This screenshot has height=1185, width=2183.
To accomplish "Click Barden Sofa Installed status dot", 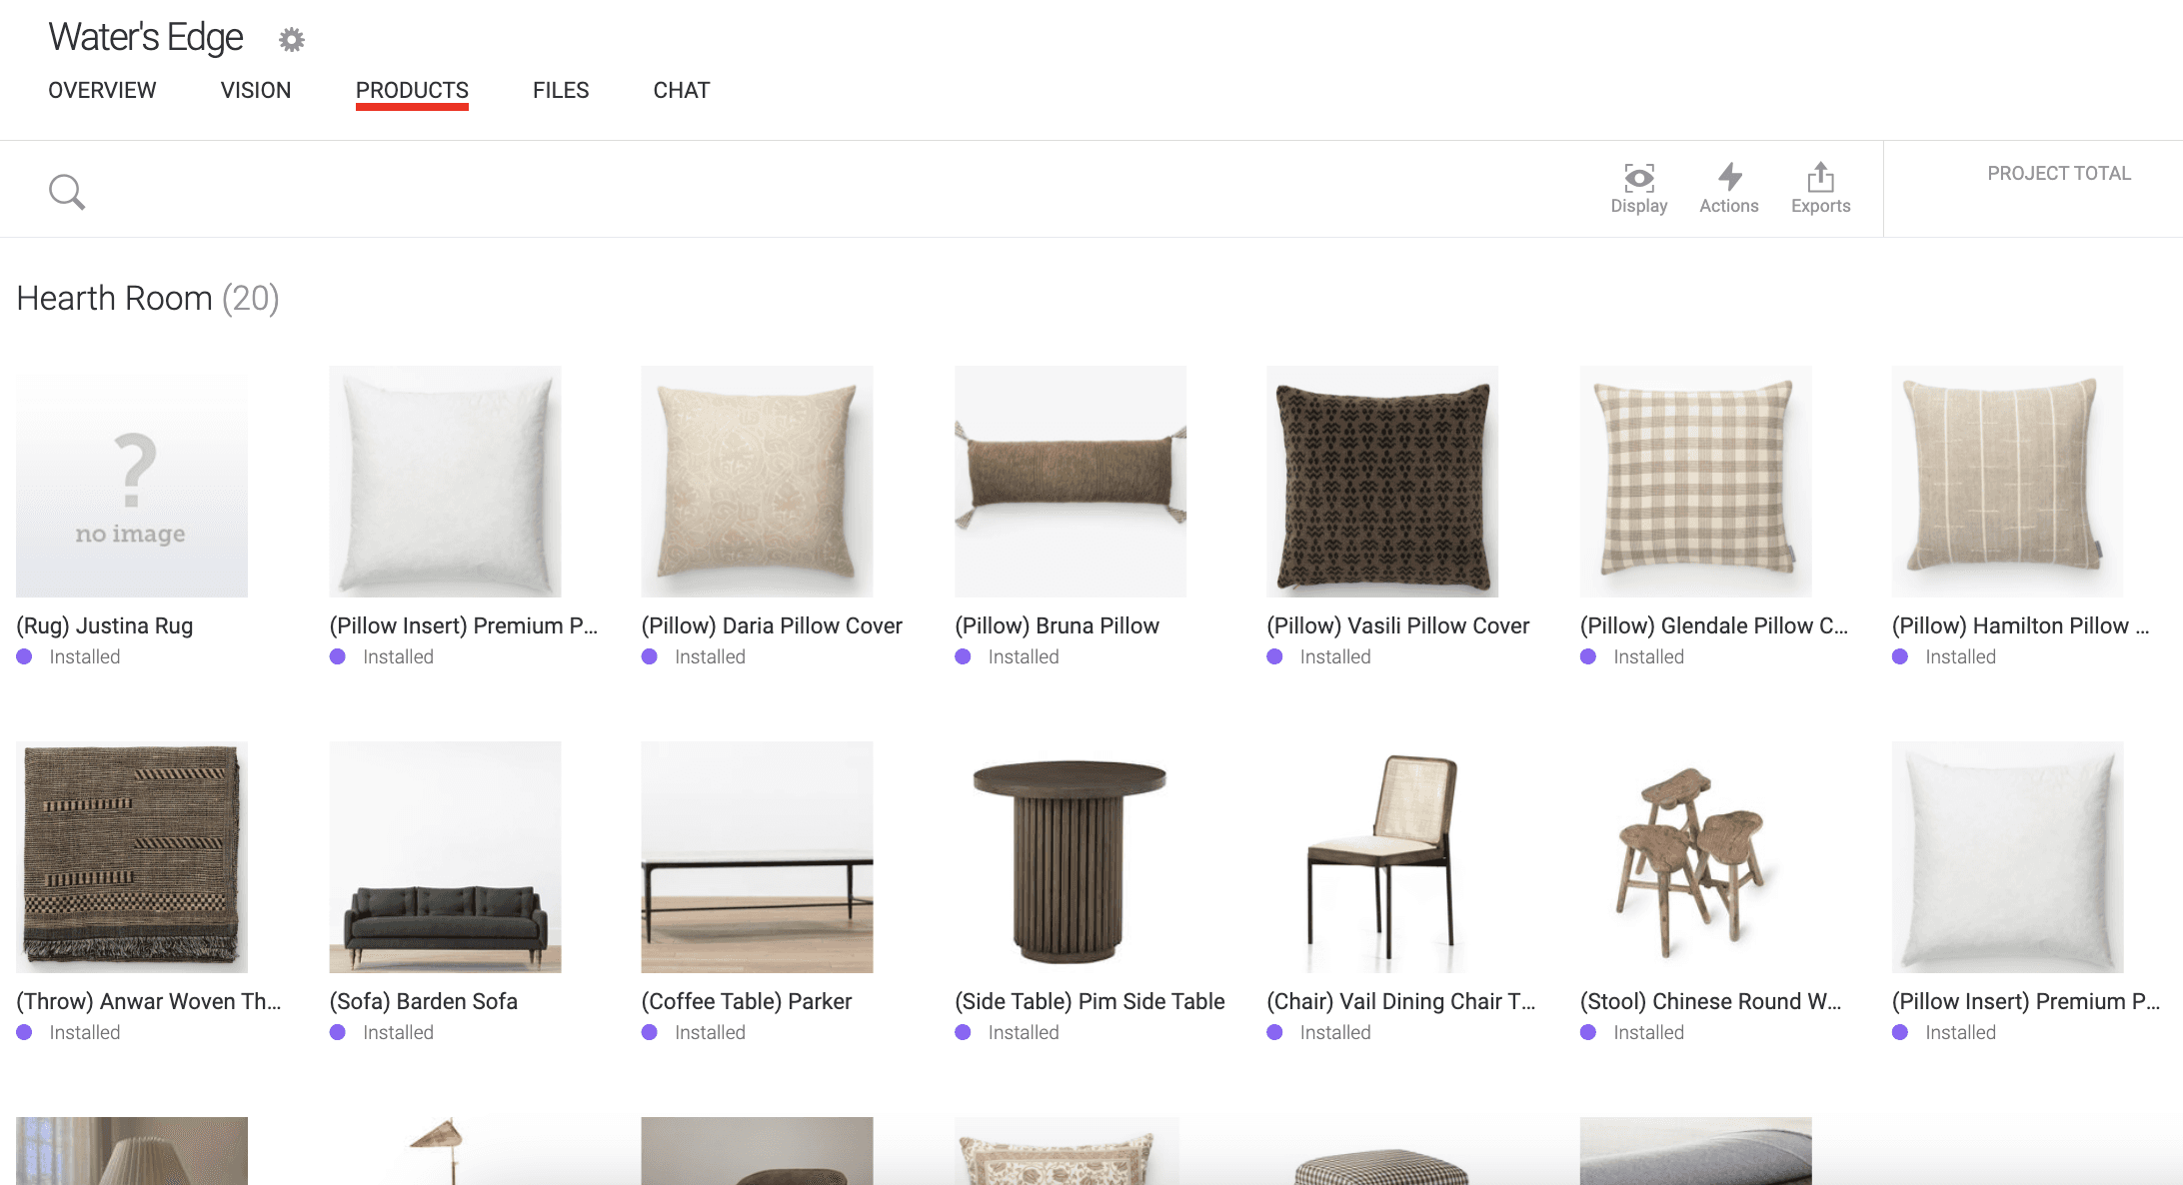I will coord(338,1032).
